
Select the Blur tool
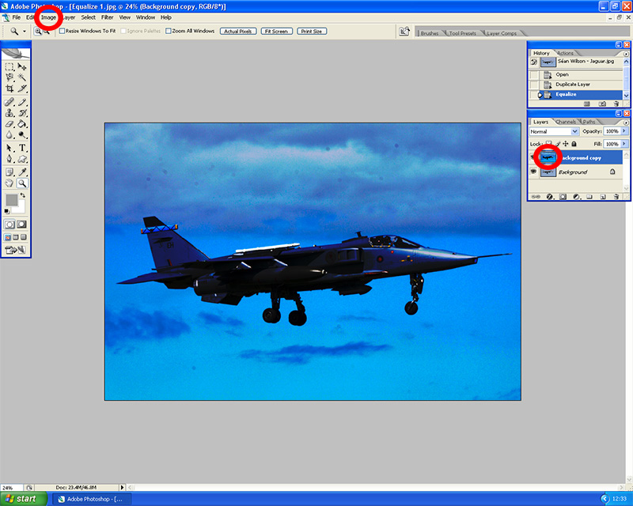coord(9,134)
